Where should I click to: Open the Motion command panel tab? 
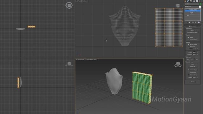coord(194,1)
